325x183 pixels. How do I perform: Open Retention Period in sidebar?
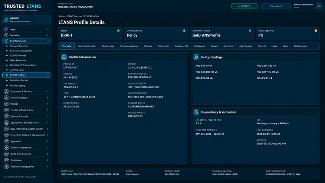tap(19, 80)
